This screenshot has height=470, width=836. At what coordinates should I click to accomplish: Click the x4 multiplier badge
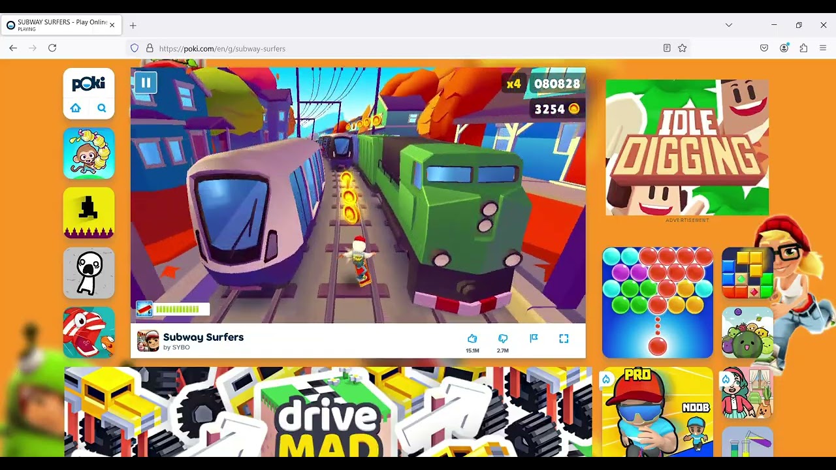click(514, 84)
